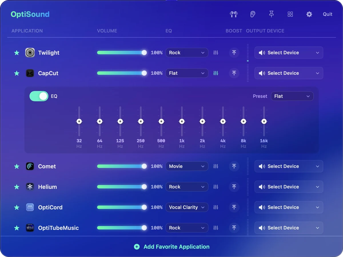Click Comet volume slider handle
This screenshot has width=343, height=257.
click(144, 166)
